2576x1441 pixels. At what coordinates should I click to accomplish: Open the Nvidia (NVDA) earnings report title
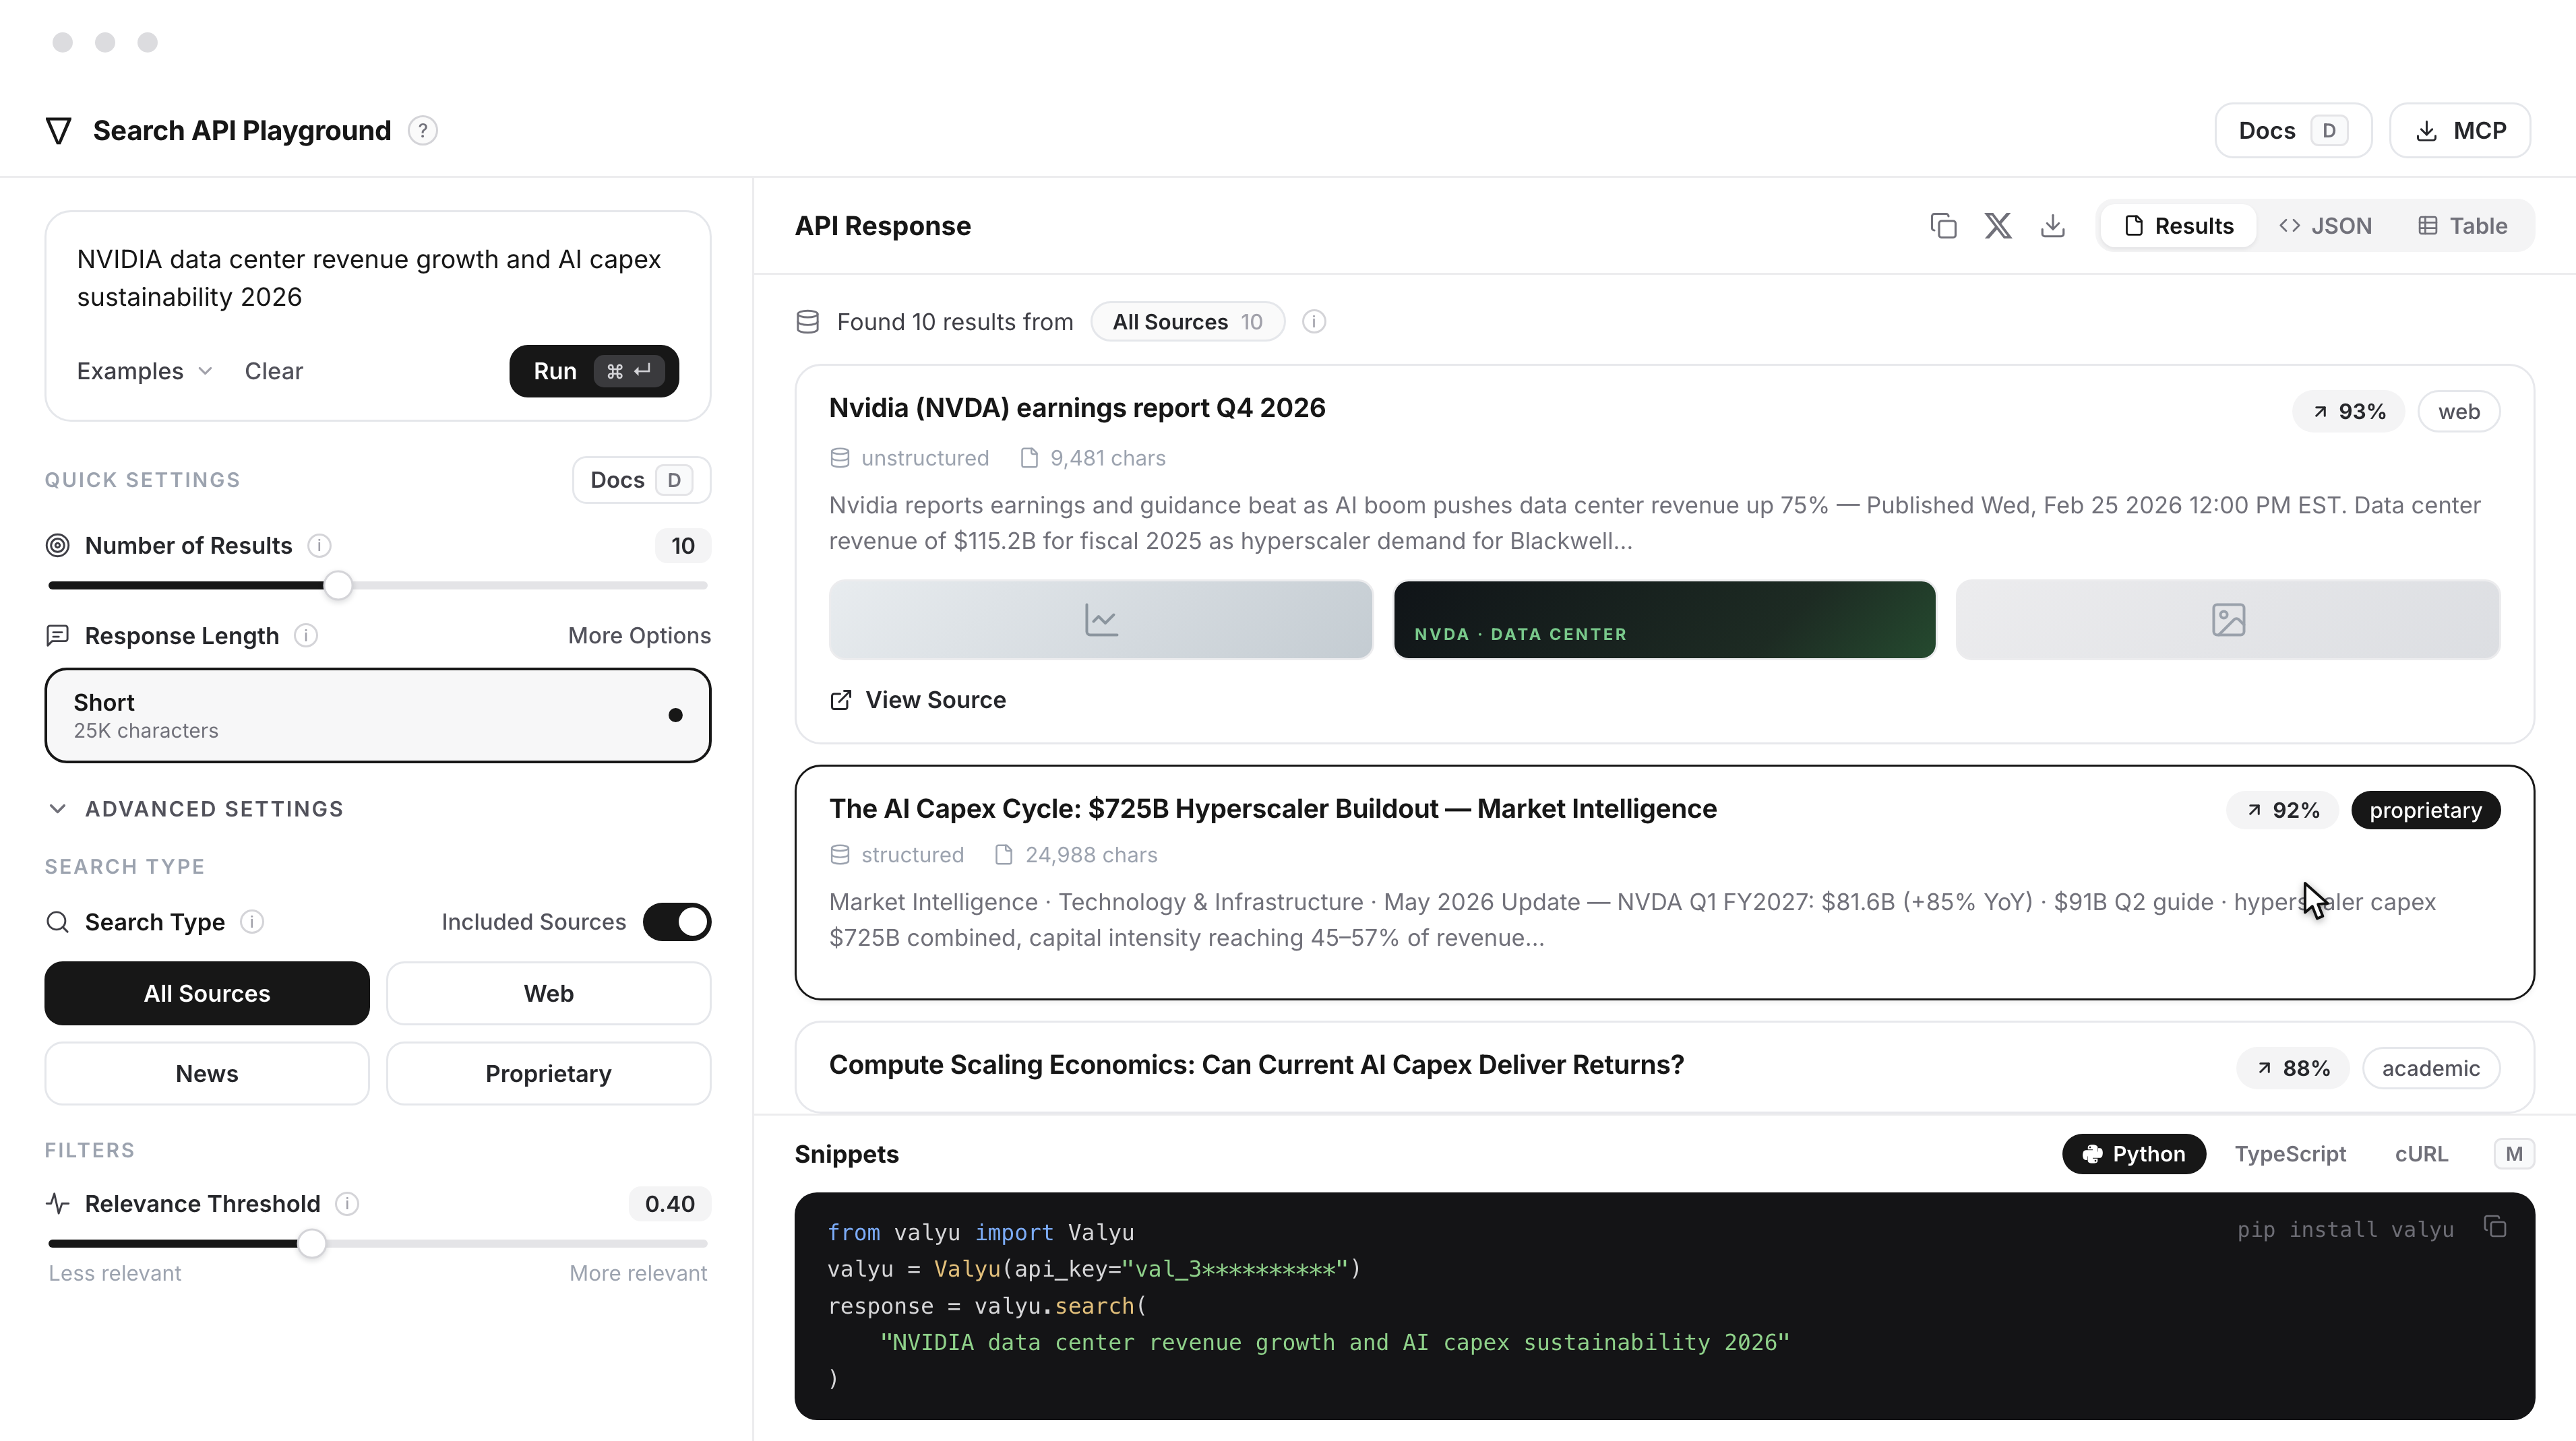1077,409
